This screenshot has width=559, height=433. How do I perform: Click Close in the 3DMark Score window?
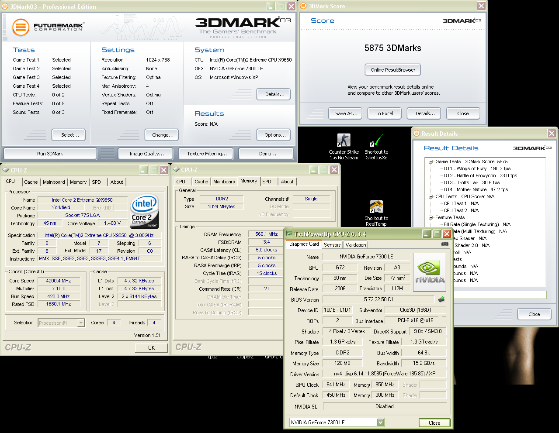click(463, 113)
